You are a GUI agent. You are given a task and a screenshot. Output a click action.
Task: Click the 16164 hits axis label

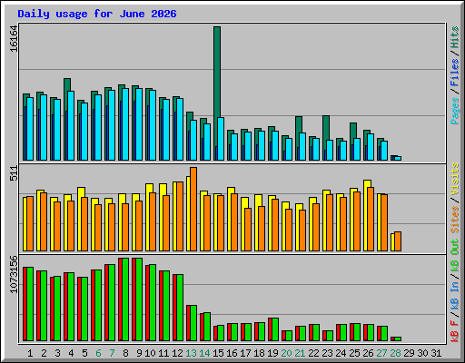14,39
